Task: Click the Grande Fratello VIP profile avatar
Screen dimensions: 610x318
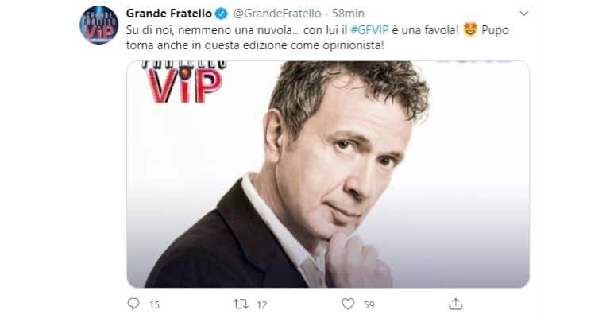Action: (98, 25)
